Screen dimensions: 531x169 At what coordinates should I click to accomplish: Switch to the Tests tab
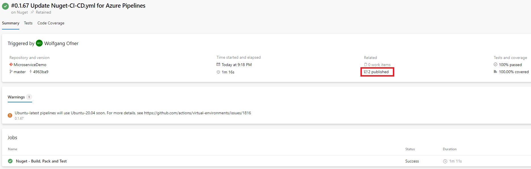coord(28,23)
